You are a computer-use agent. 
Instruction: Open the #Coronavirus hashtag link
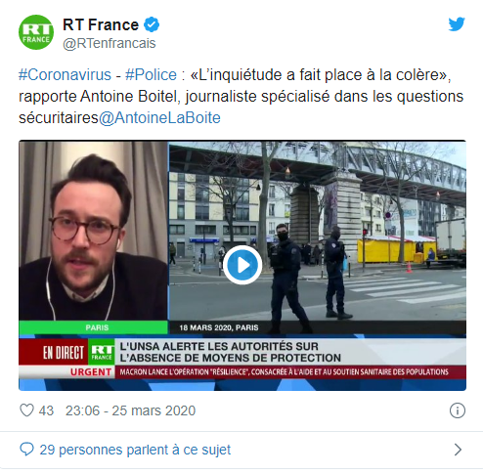tap(65, 75)
